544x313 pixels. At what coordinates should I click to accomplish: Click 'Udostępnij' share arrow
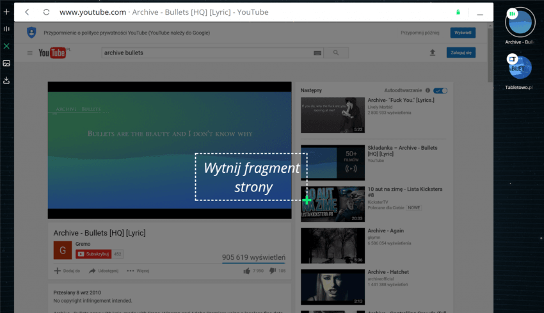pyautogui.click(x=92, y=271)
